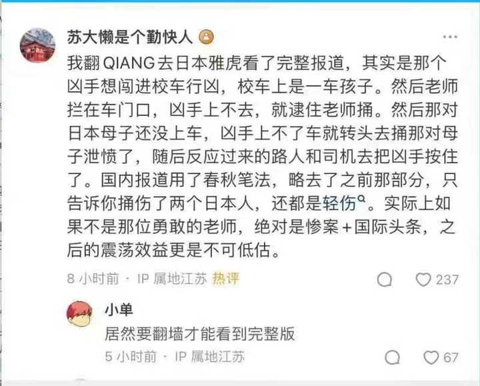
Task: Like 小单's reply with 67 likes
Action: [x=431, y=357]
